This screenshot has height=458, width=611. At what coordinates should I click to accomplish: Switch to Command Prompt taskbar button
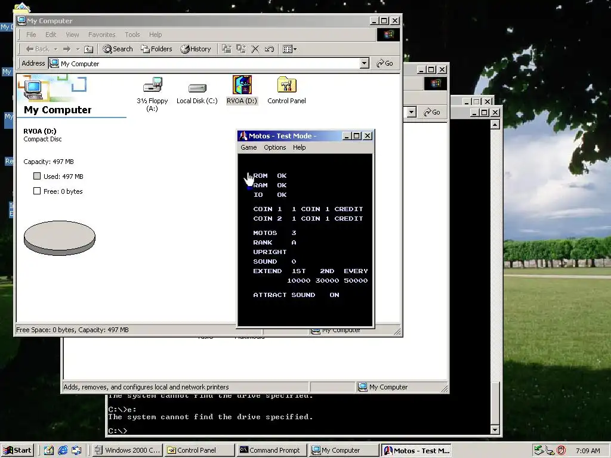(x=271, y=451)
